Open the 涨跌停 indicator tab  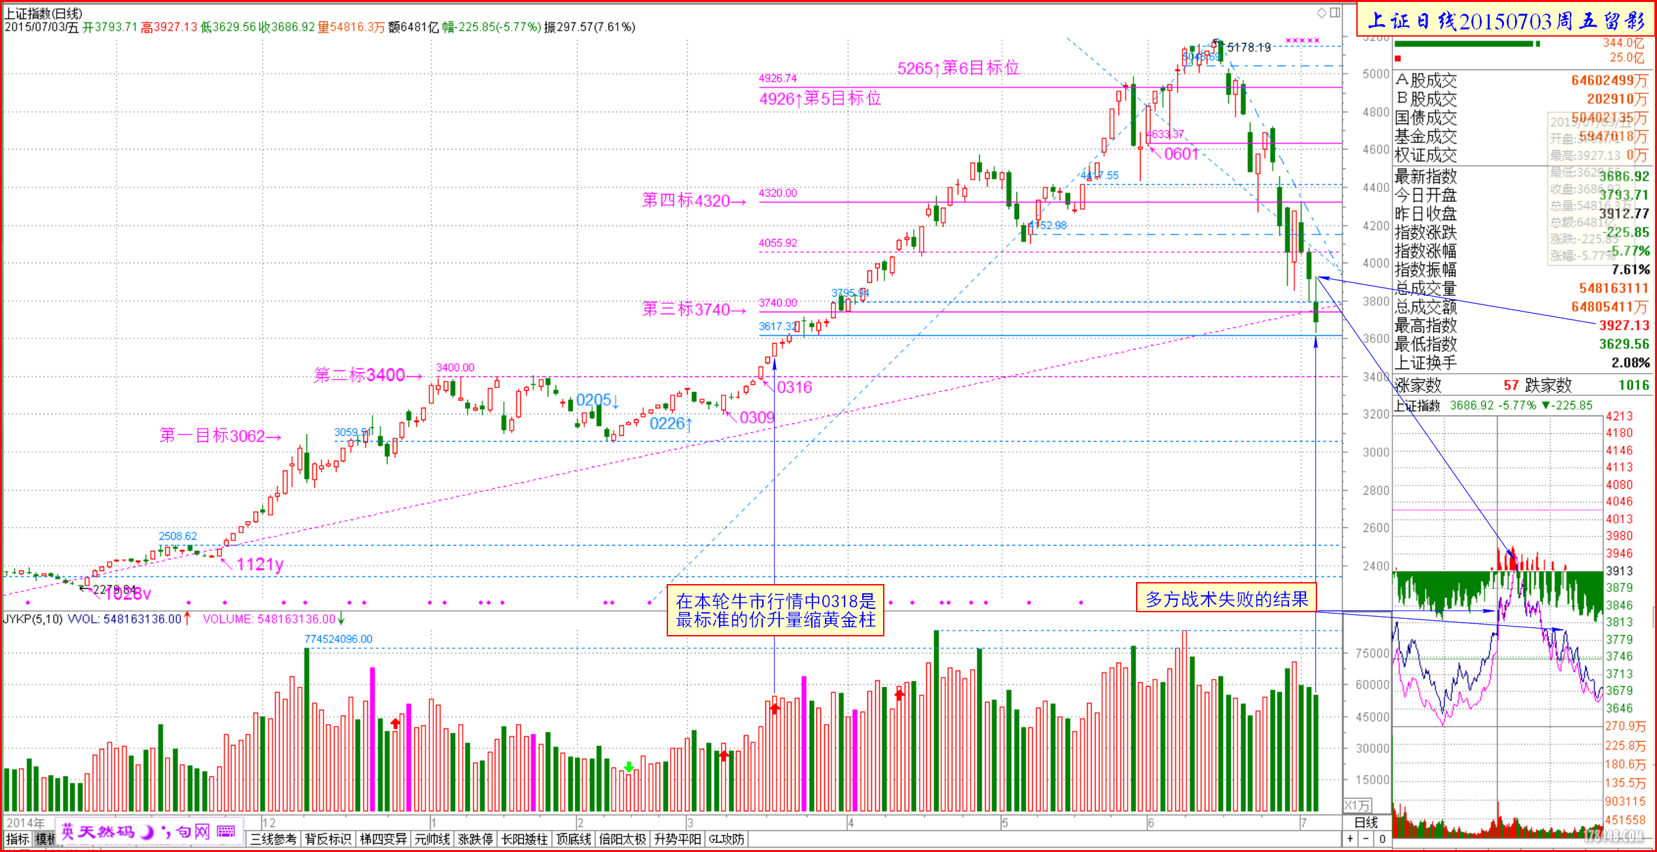click(475, 839)
